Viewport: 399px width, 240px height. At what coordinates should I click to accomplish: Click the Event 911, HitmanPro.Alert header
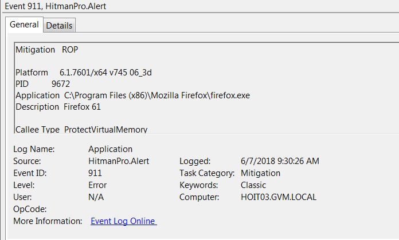(x=56, y=6)
